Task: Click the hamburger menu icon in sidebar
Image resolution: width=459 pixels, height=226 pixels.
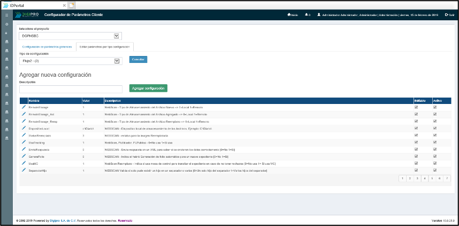Action: pyautogui.click(x=6, y=15)
